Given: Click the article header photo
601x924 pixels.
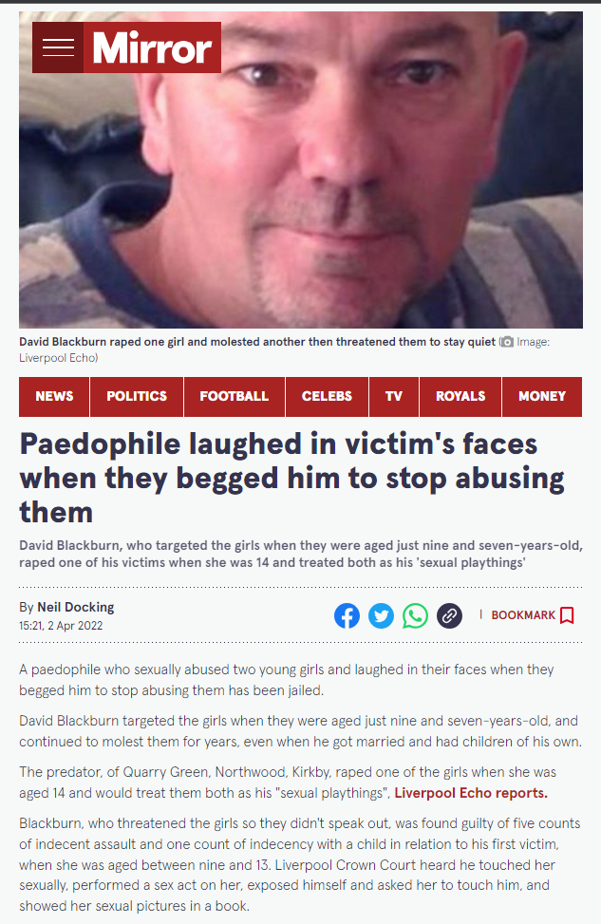Looking at the screenshot, I should pos(300,170).
